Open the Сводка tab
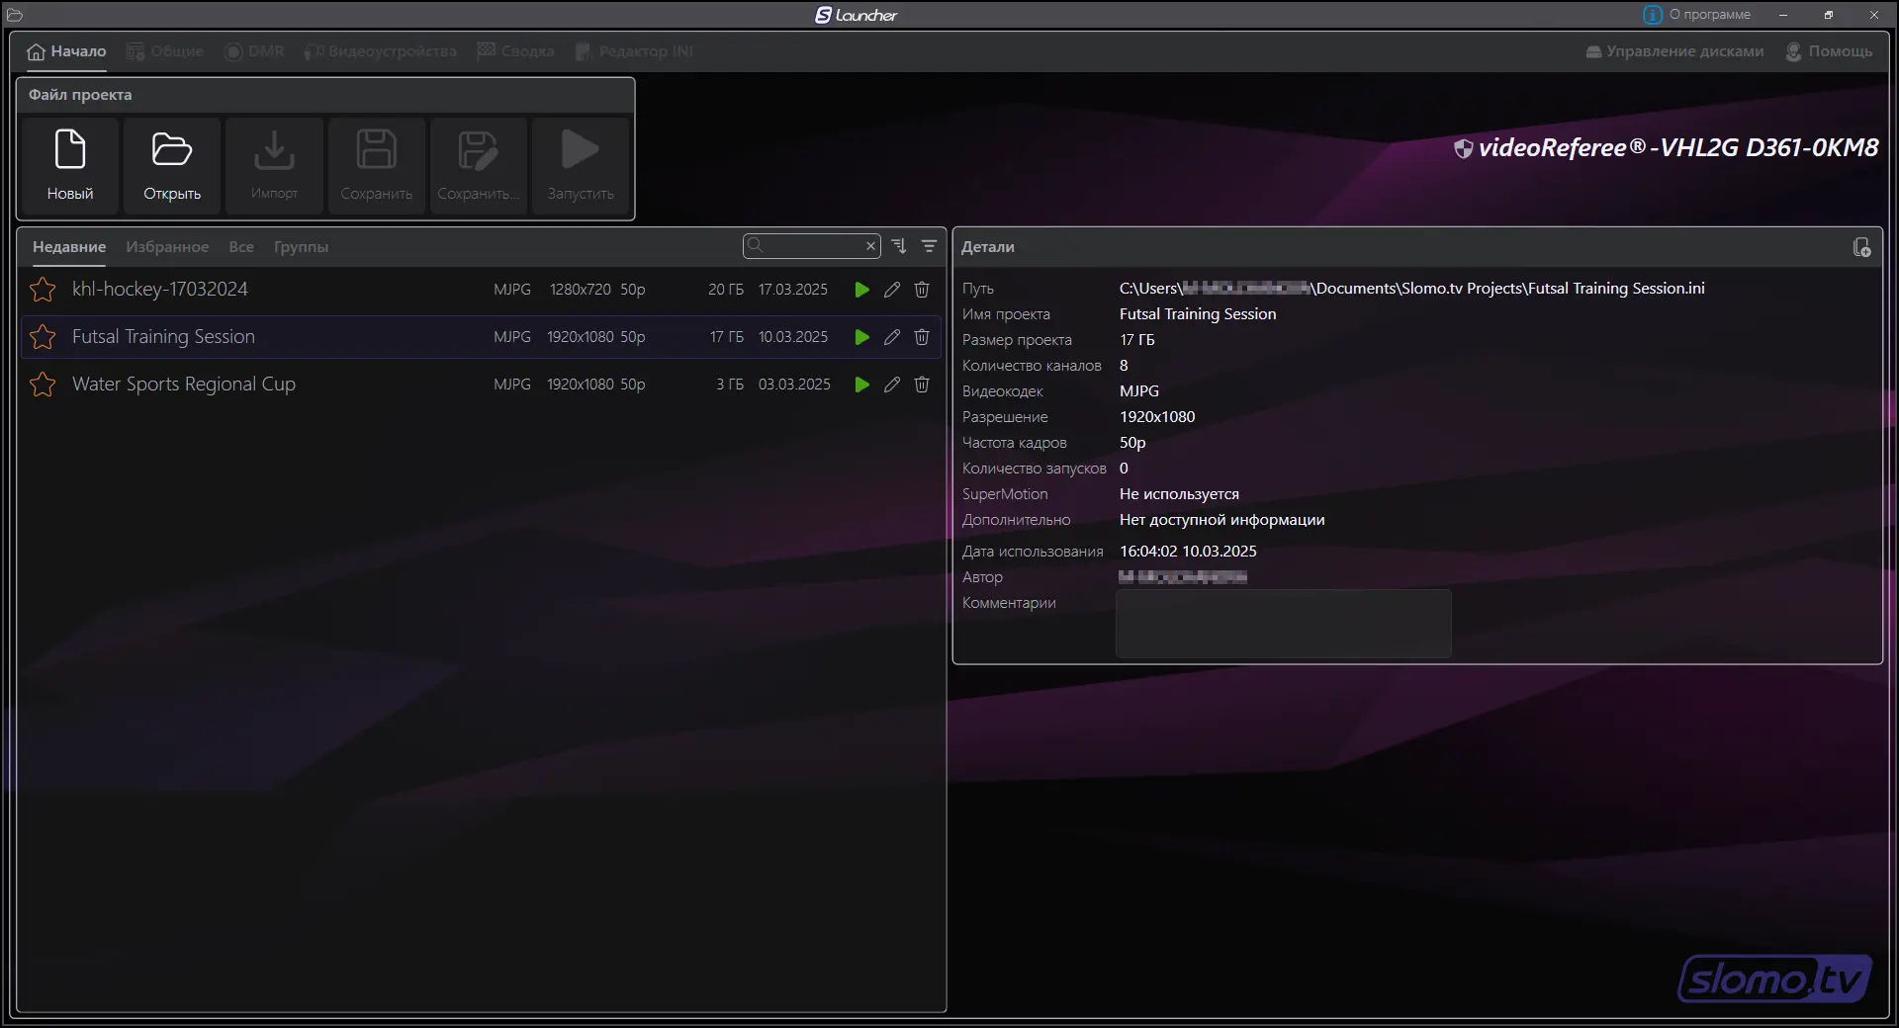The width and height of the screenshot is (1899, 1028). 515,51
